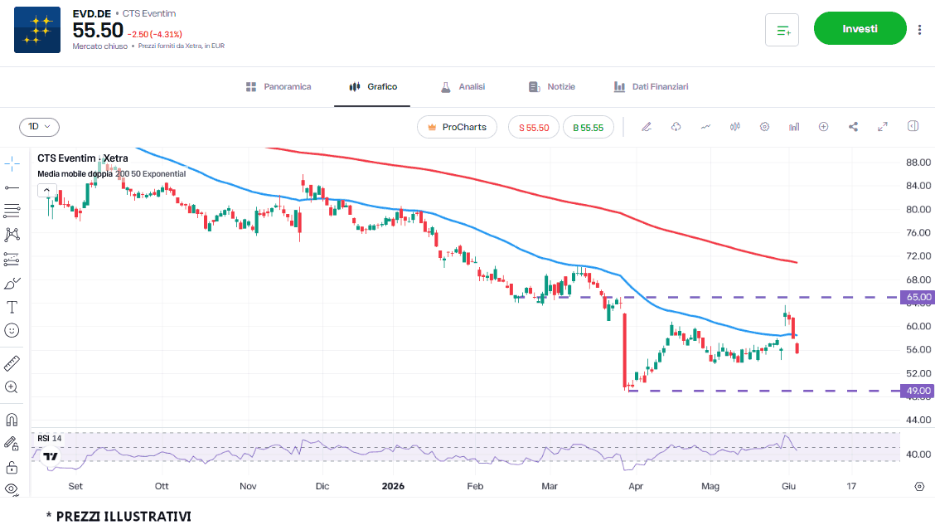Image resolution: width=935 pixels, height=525 pixels.
Task: Click the TradingView logo in RSI pane
Action: click(51, 457)
